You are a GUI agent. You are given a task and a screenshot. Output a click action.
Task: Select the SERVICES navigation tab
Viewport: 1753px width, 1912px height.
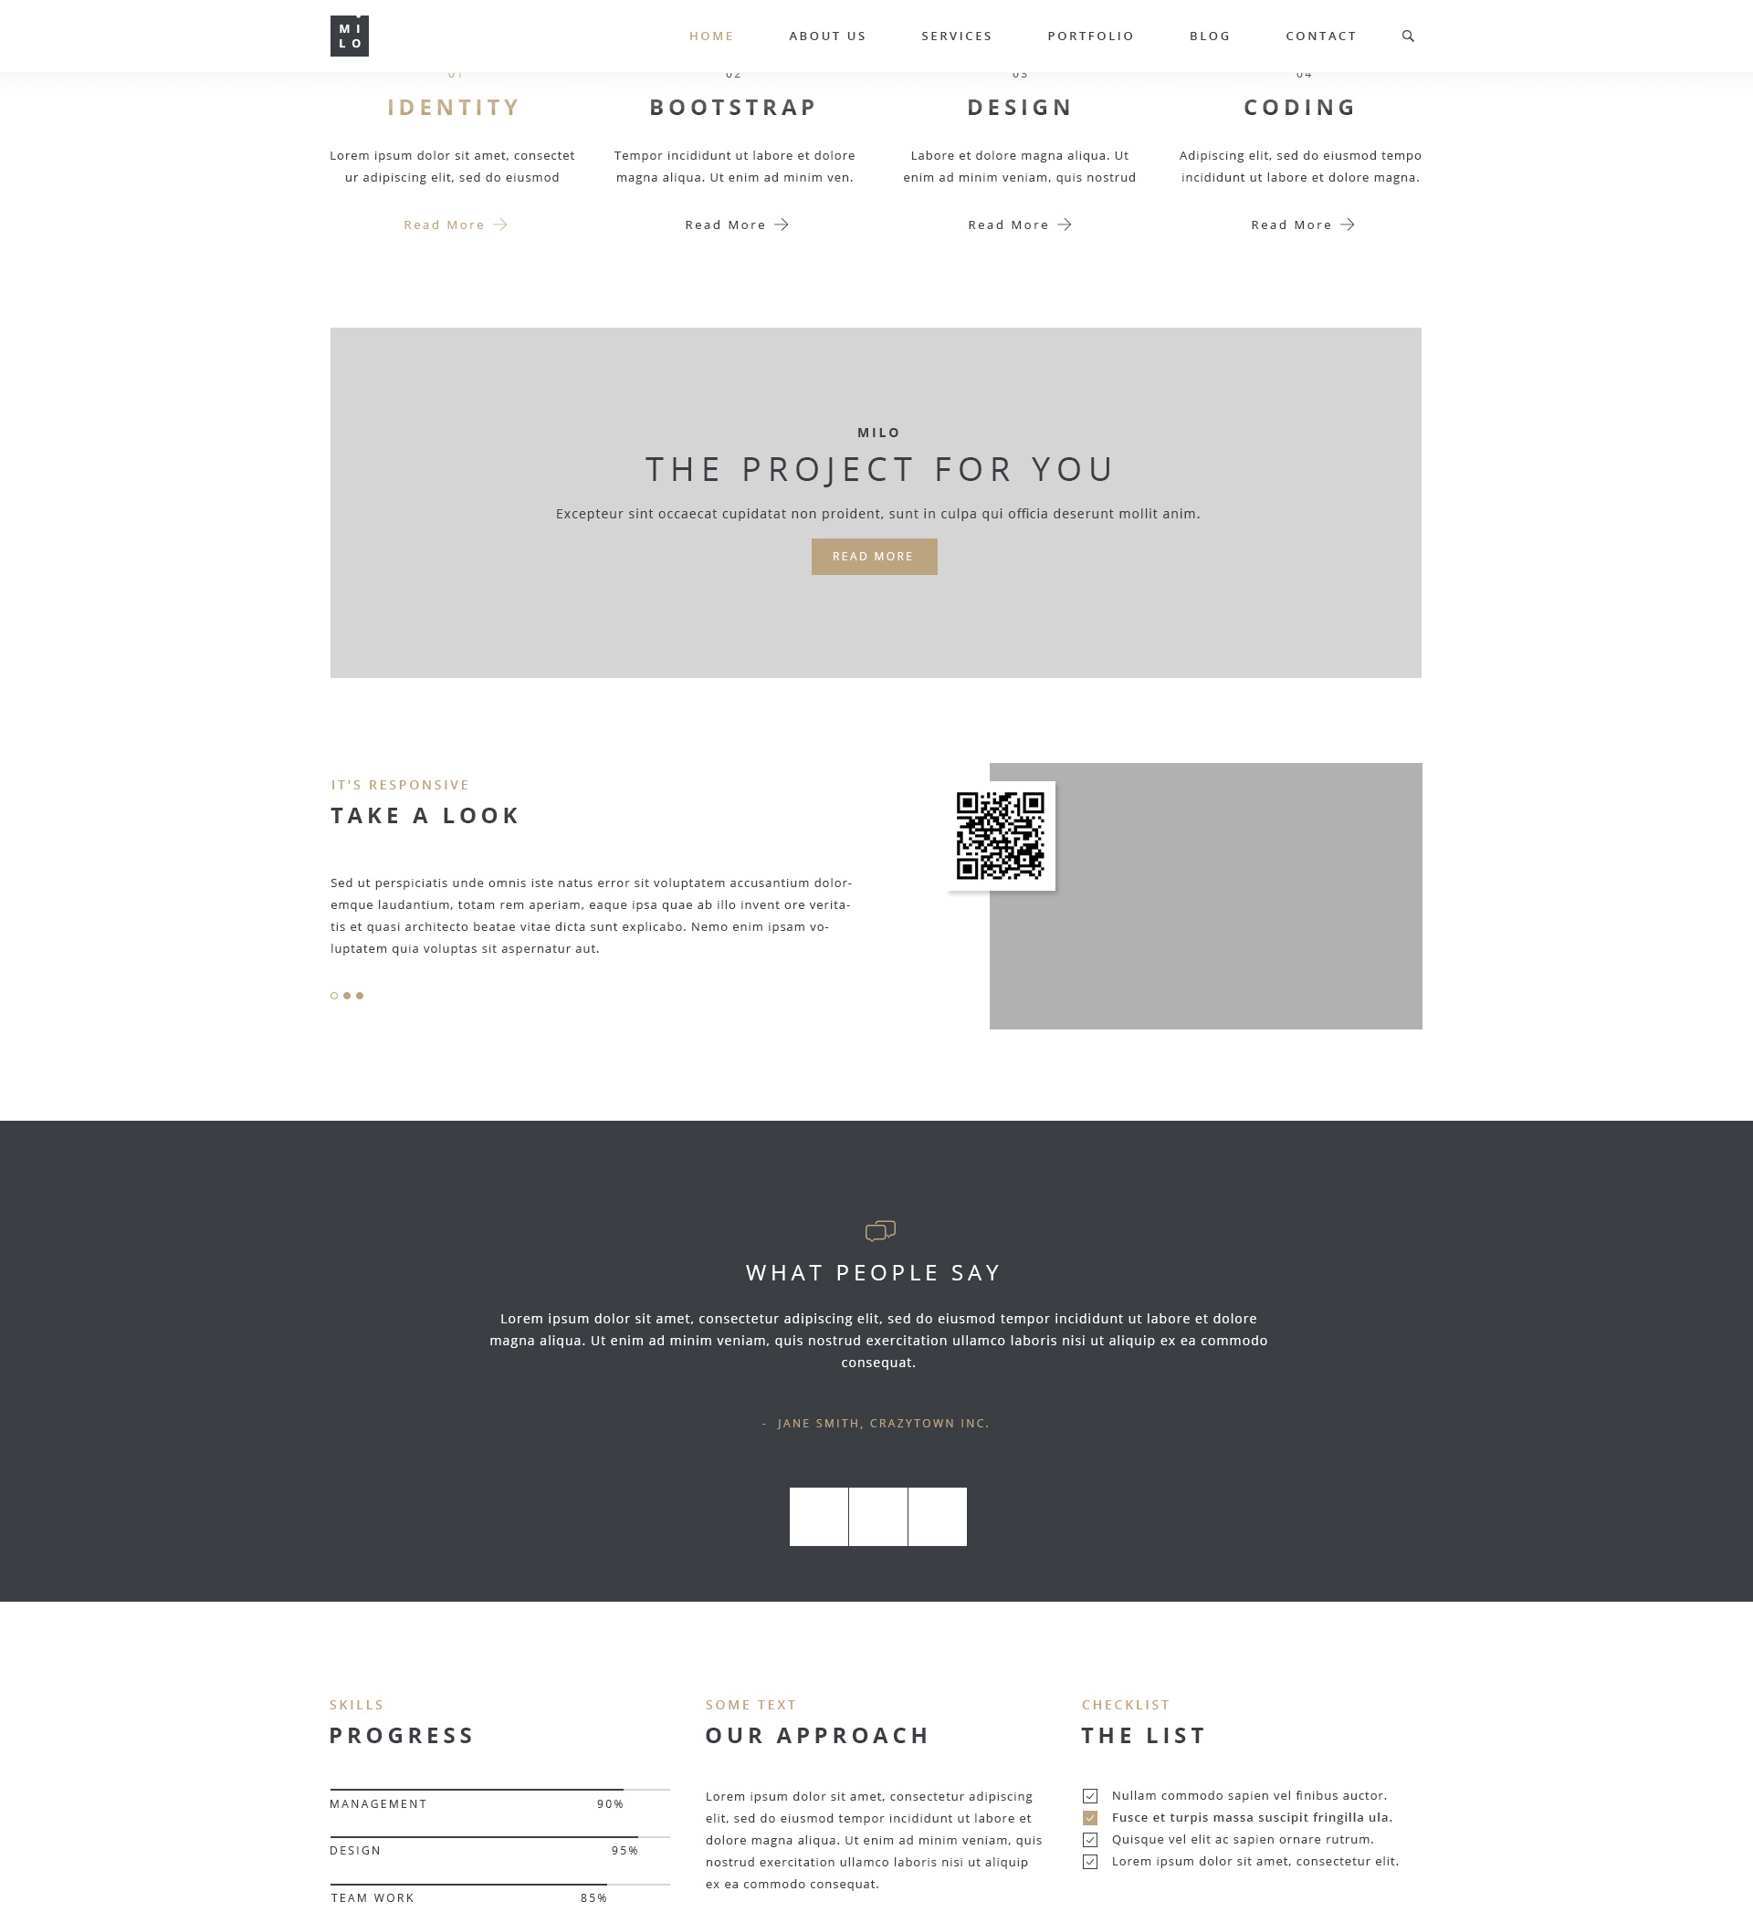(957, 35)
